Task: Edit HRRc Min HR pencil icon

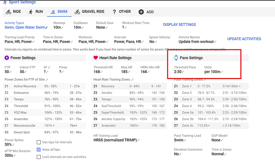Action: click(148, 72)
